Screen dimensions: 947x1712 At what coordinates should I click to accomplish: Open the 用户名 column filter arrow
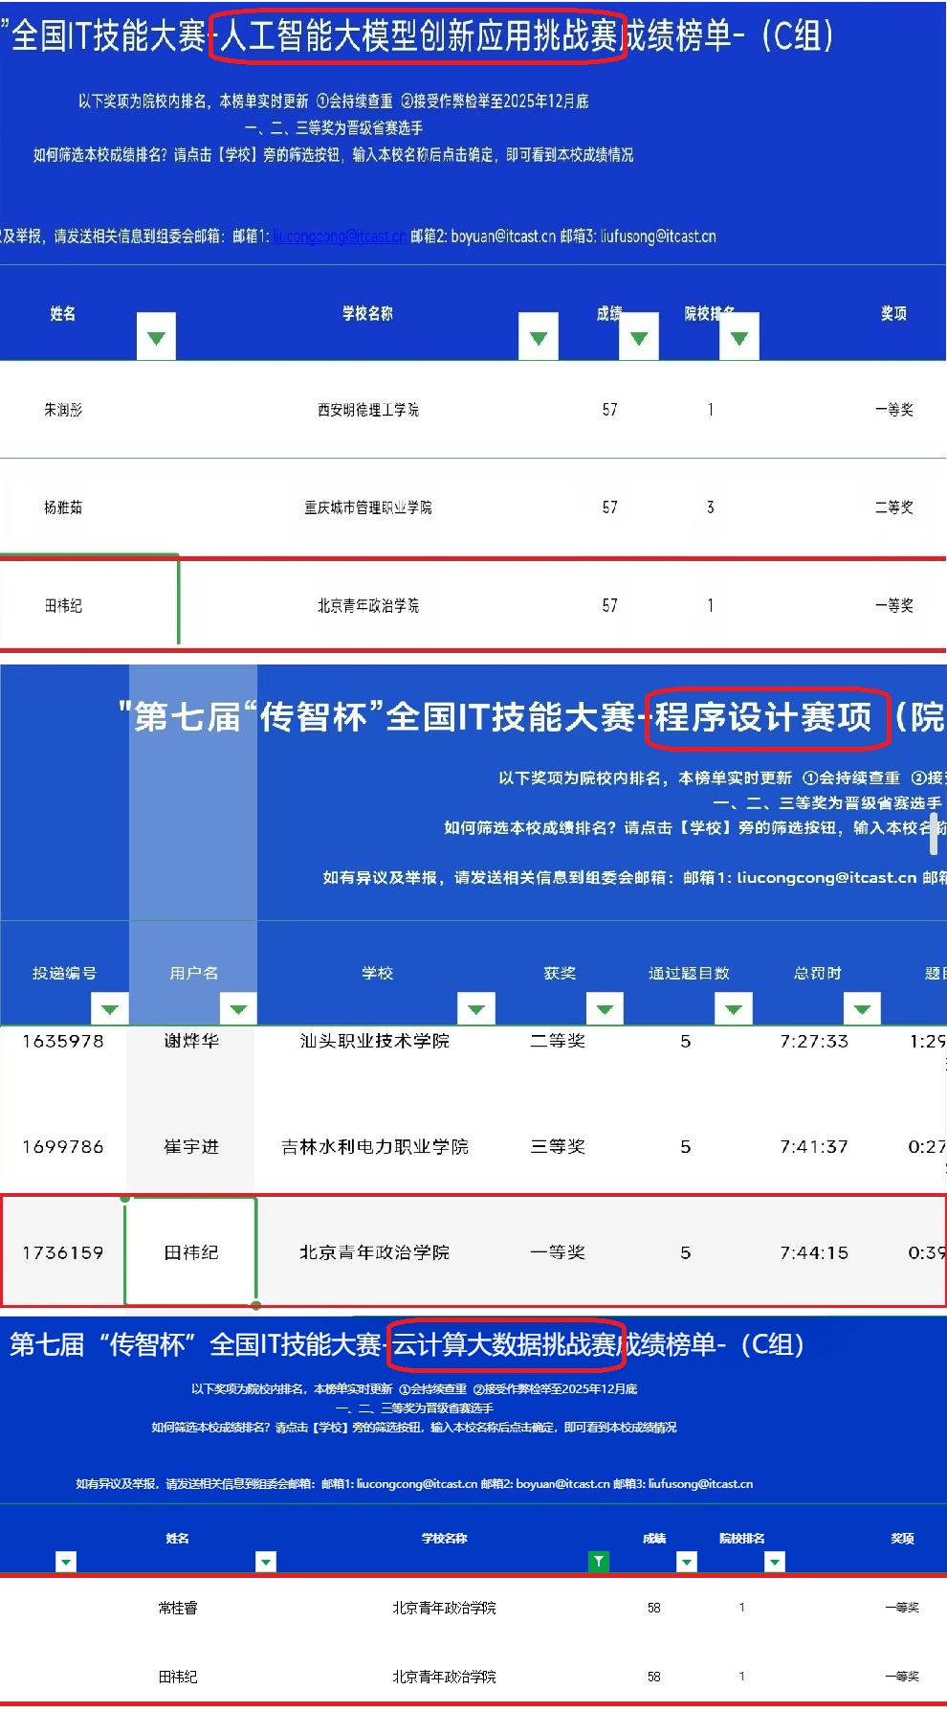tap(238, 1008)
